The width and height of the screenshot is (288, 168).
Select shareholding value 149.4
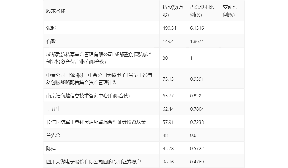pyautogui.click(x=168, y=41)
